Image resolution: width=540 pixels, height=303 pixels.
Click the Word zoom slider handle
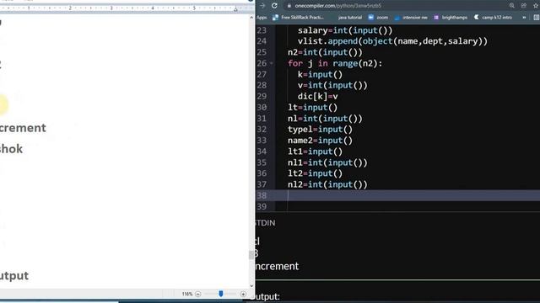221,294
